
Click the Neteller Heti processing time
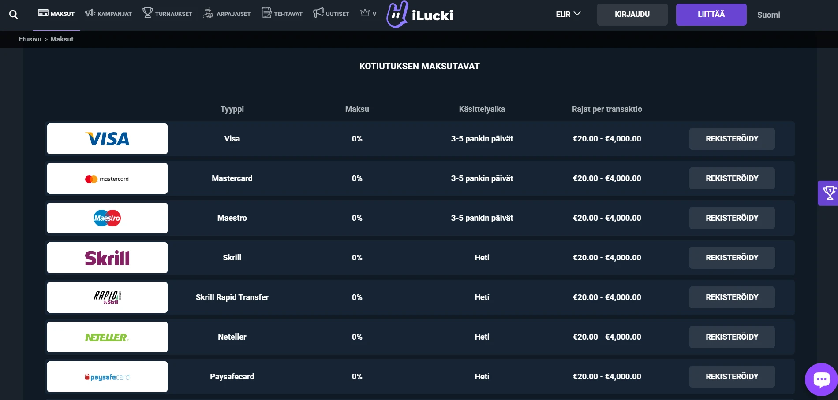[482, 337]
